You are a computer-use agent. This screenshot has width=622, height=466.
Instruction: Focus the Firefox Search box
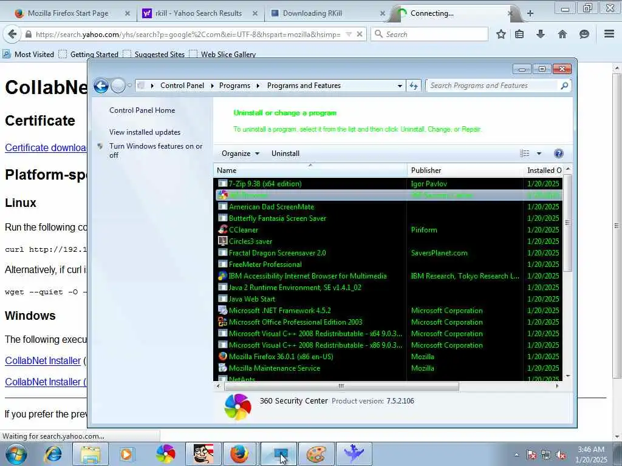[x=430, y=35]
